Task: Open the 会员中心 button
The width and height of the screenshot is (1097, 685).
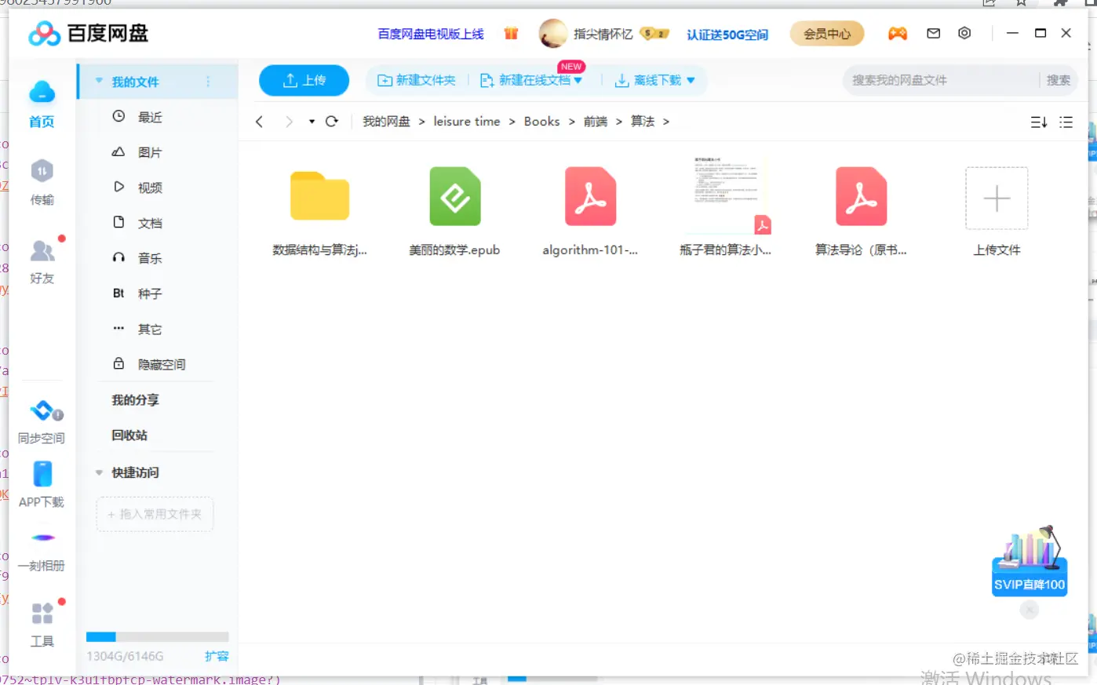Action: click(827, 34)
